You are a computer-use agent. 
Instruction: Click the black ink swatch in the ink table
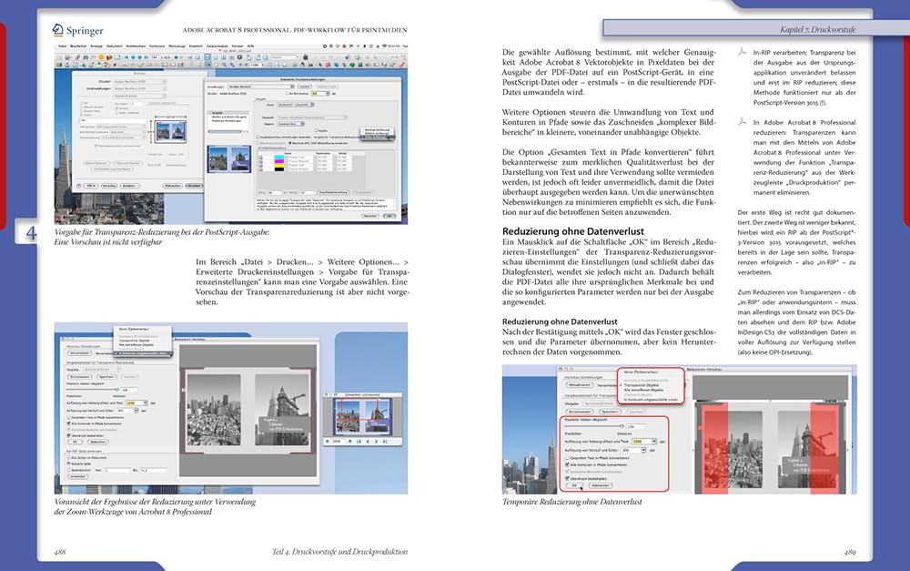(x=279, y=169)
